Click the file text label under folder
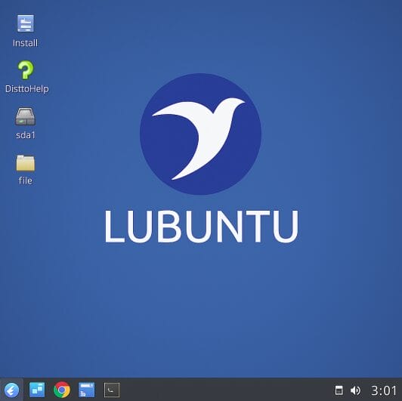Image resolution: width=402 pixels, height=401 pixels. point(26,180)
